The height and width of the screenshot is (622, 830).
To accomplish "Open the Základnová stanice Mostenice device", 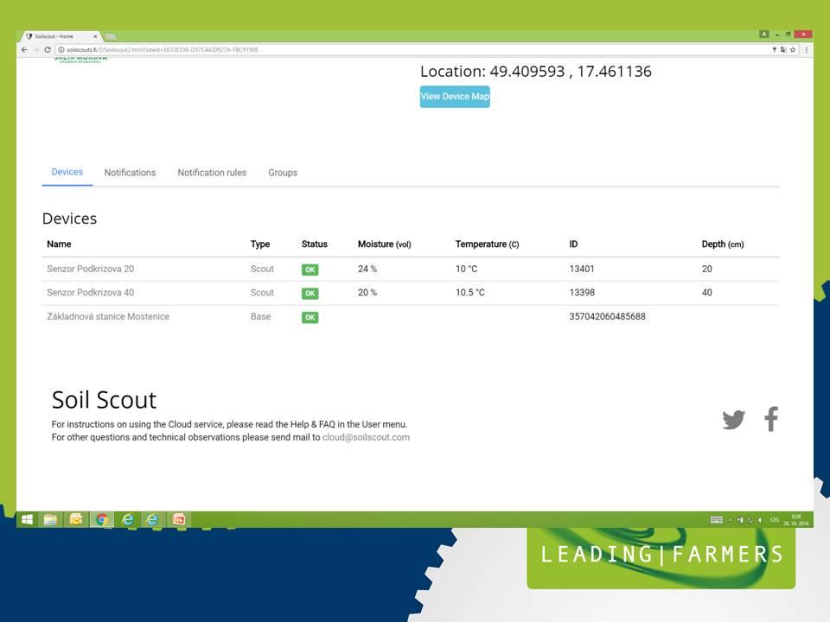I will click(108, 316).
